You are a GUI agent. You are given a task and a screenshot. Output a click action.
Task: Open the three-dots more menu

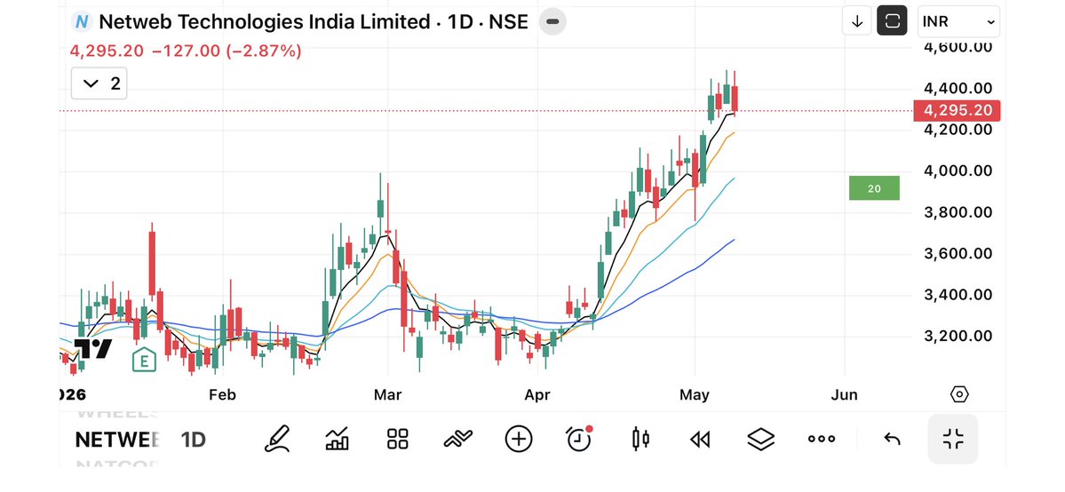click(821, 439)
